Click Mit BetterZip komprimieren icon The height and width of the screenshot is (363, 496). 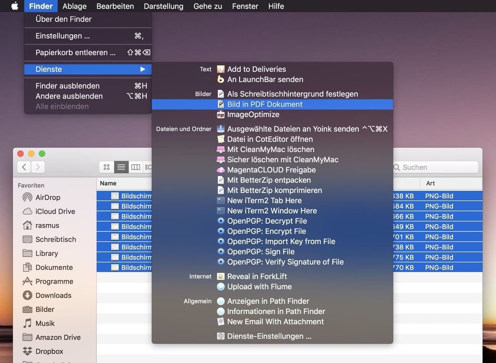point(221,190)
